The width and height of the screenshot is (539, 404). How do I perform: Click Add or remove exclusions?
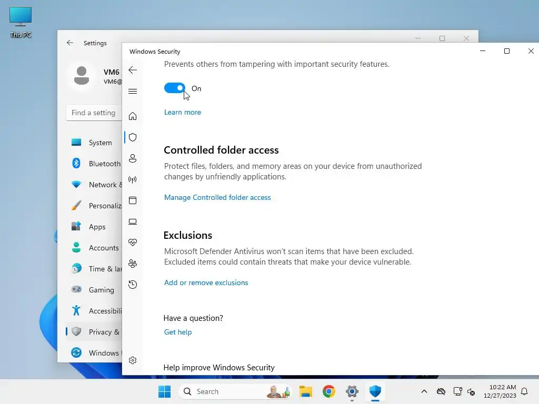(206, 282)
